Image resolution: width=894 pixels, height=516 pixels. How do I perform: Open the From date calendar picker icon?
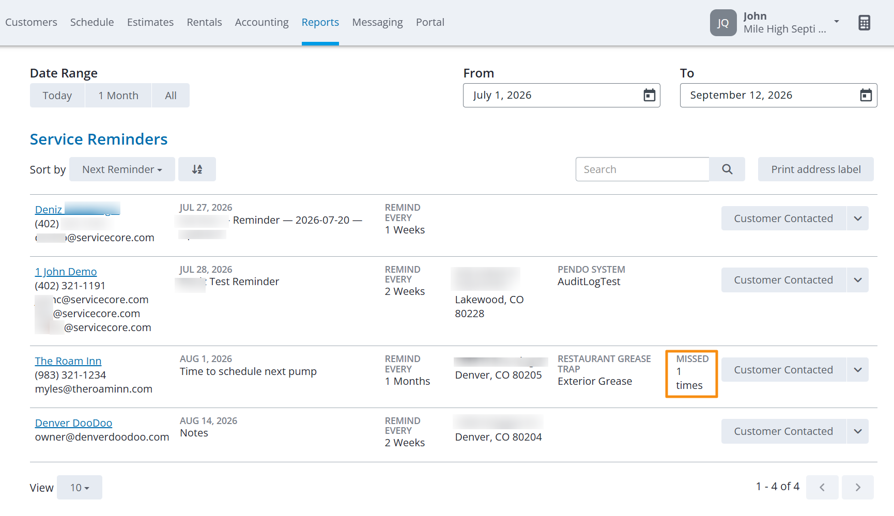649,95
